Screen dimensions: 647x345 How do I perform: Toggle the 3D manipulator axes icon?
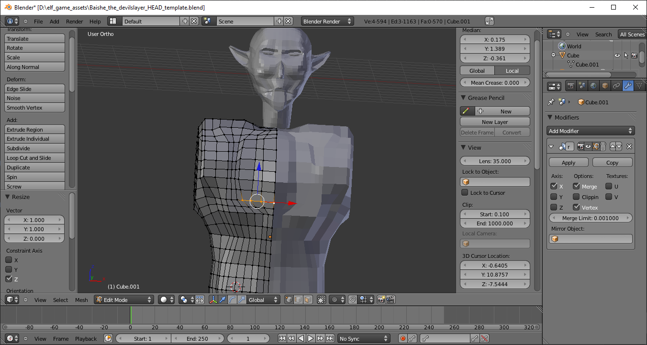(213, 300)
